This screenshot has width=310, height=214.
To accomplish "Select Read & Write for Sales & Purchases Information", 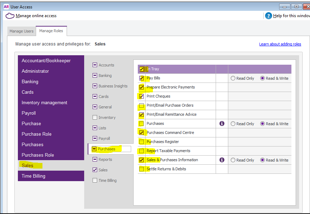I will coord(262,160).
